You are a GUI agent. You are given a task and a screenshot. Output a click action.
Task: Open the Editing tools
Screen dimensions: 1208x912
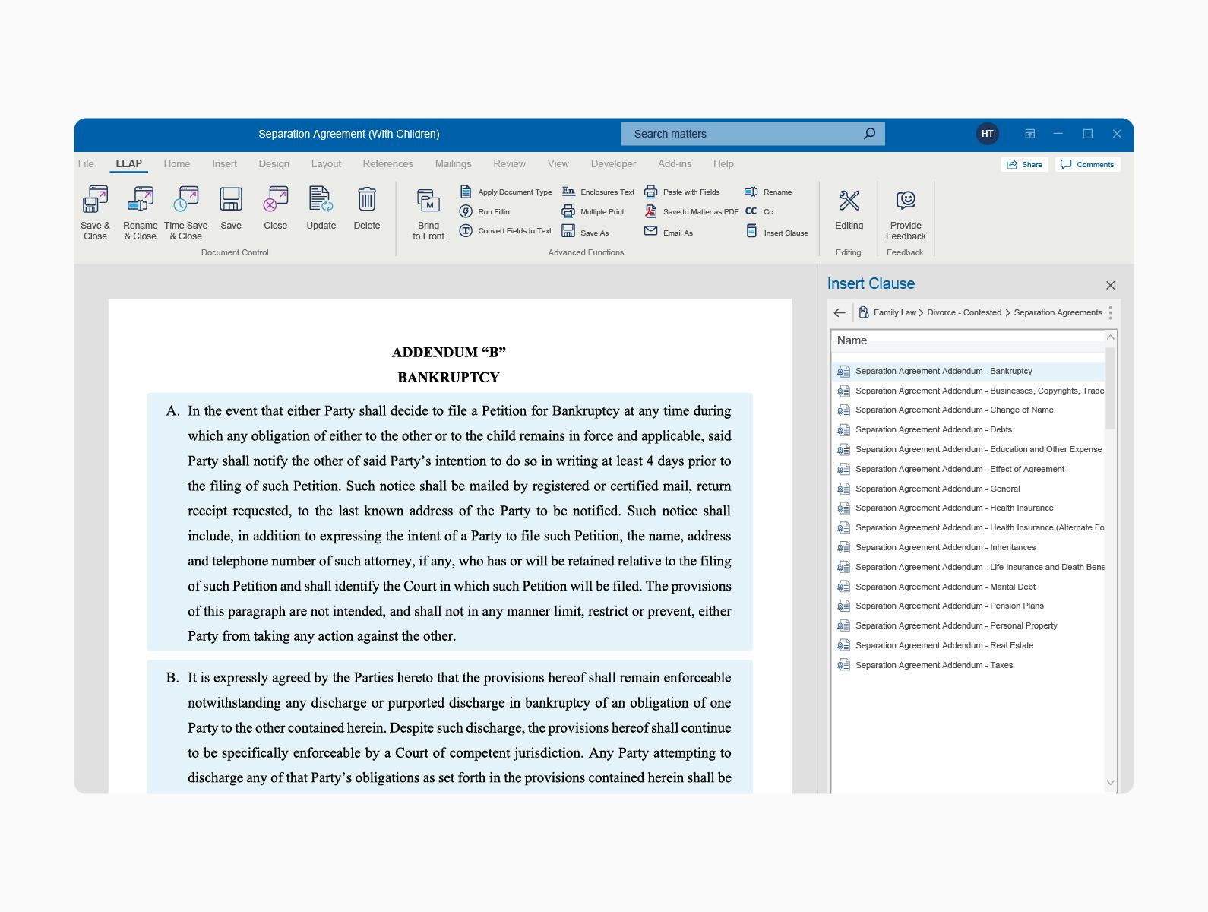(849, 211)
